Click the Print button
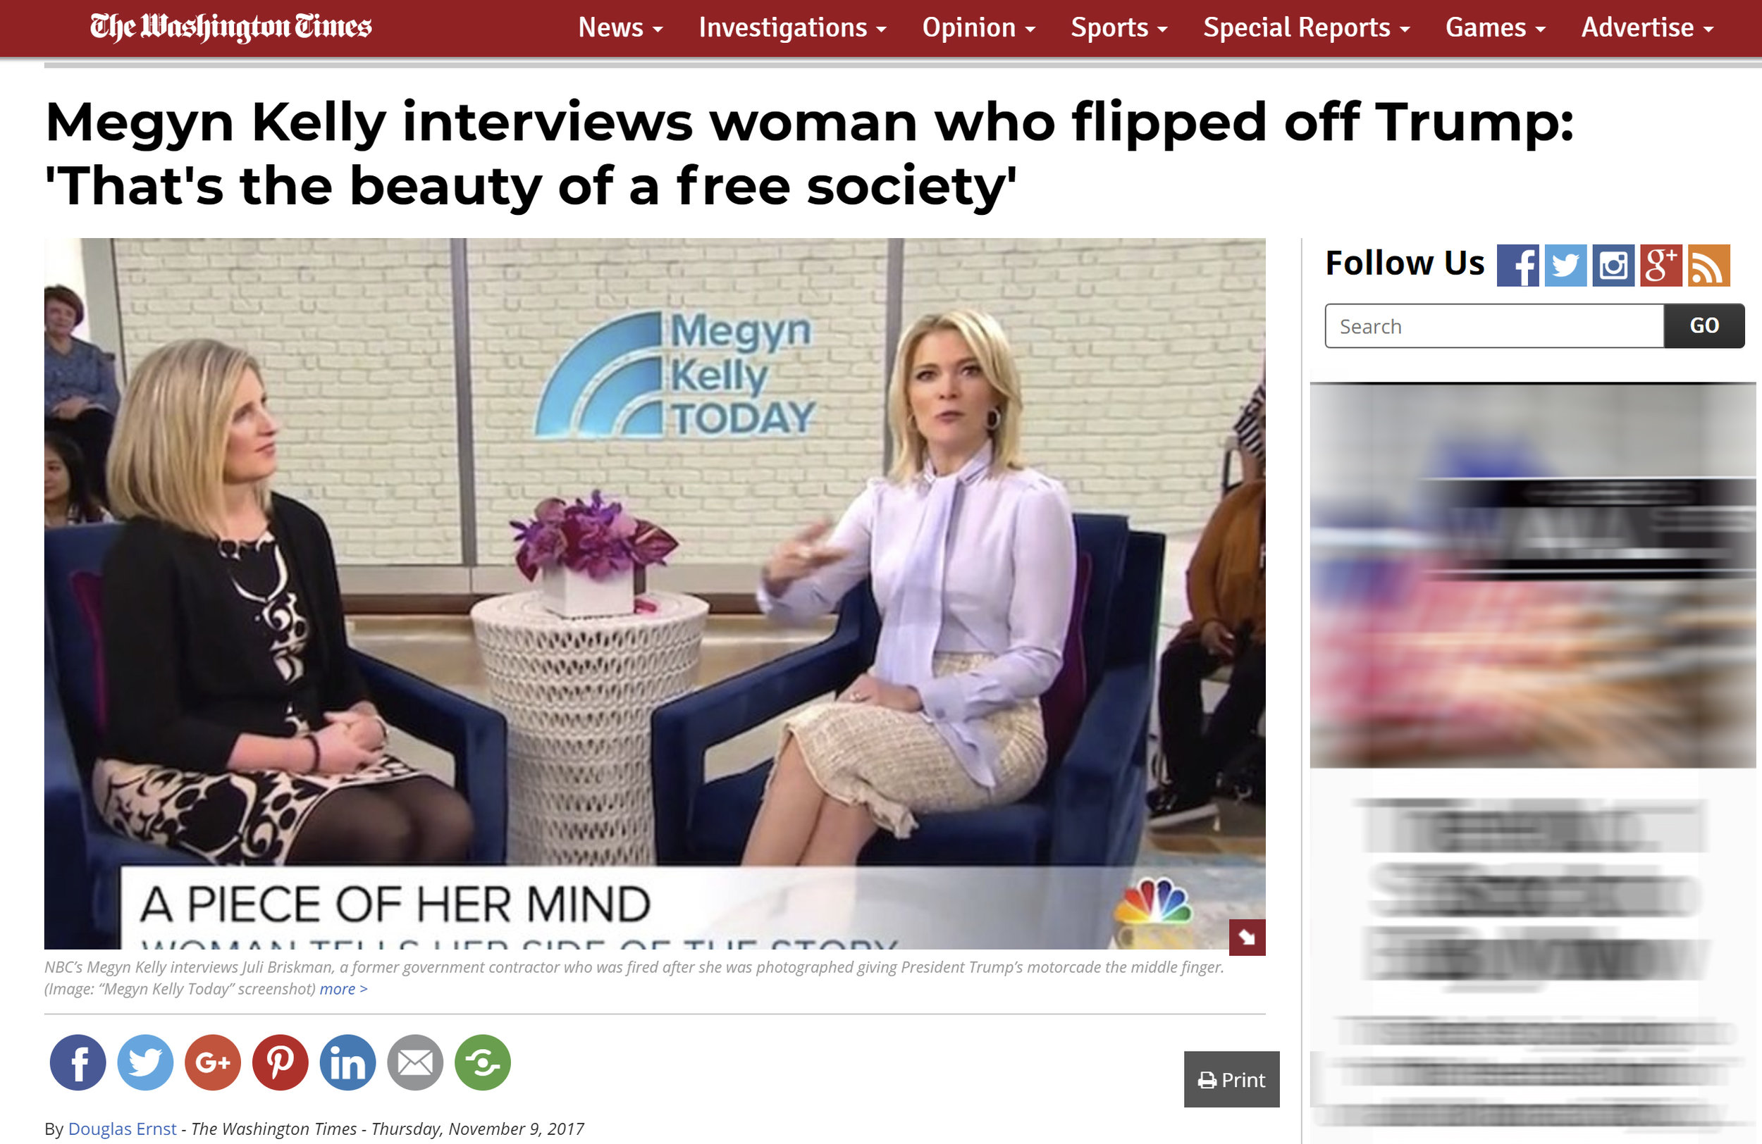Screen dimensions: 1762x1144 1231,1079
